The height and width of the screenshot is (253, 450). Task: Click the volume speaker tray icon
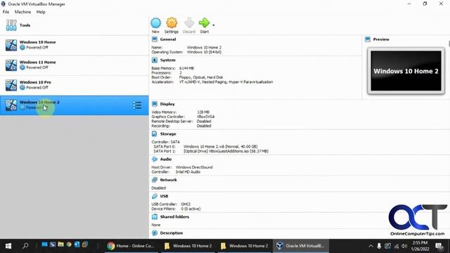[404, 246]
